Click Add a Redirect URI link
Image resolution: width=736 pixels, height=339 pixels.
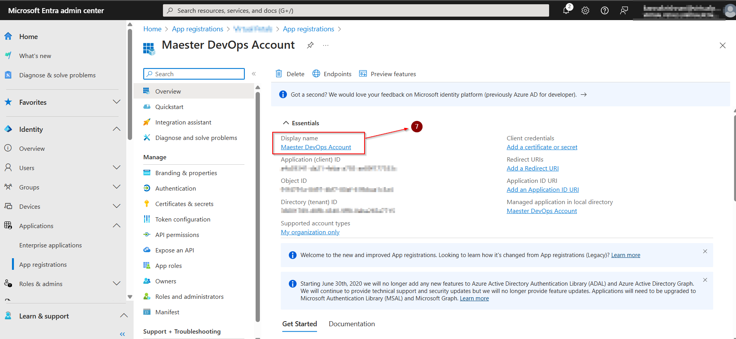coord(532,169)
